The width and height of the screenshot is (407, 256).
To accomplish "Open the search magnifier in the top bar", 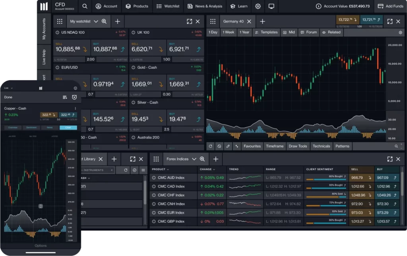I will pyautogui.click(x=85, y=6).
